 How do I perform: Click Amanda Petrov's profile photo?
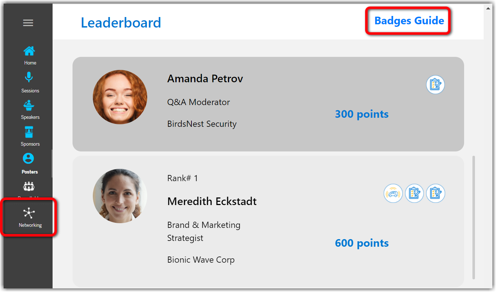point(120,97)
